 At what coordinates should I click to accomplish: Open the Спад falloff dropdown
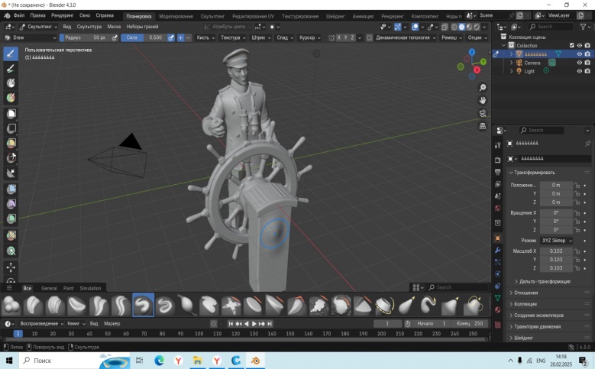coord(285,37)
